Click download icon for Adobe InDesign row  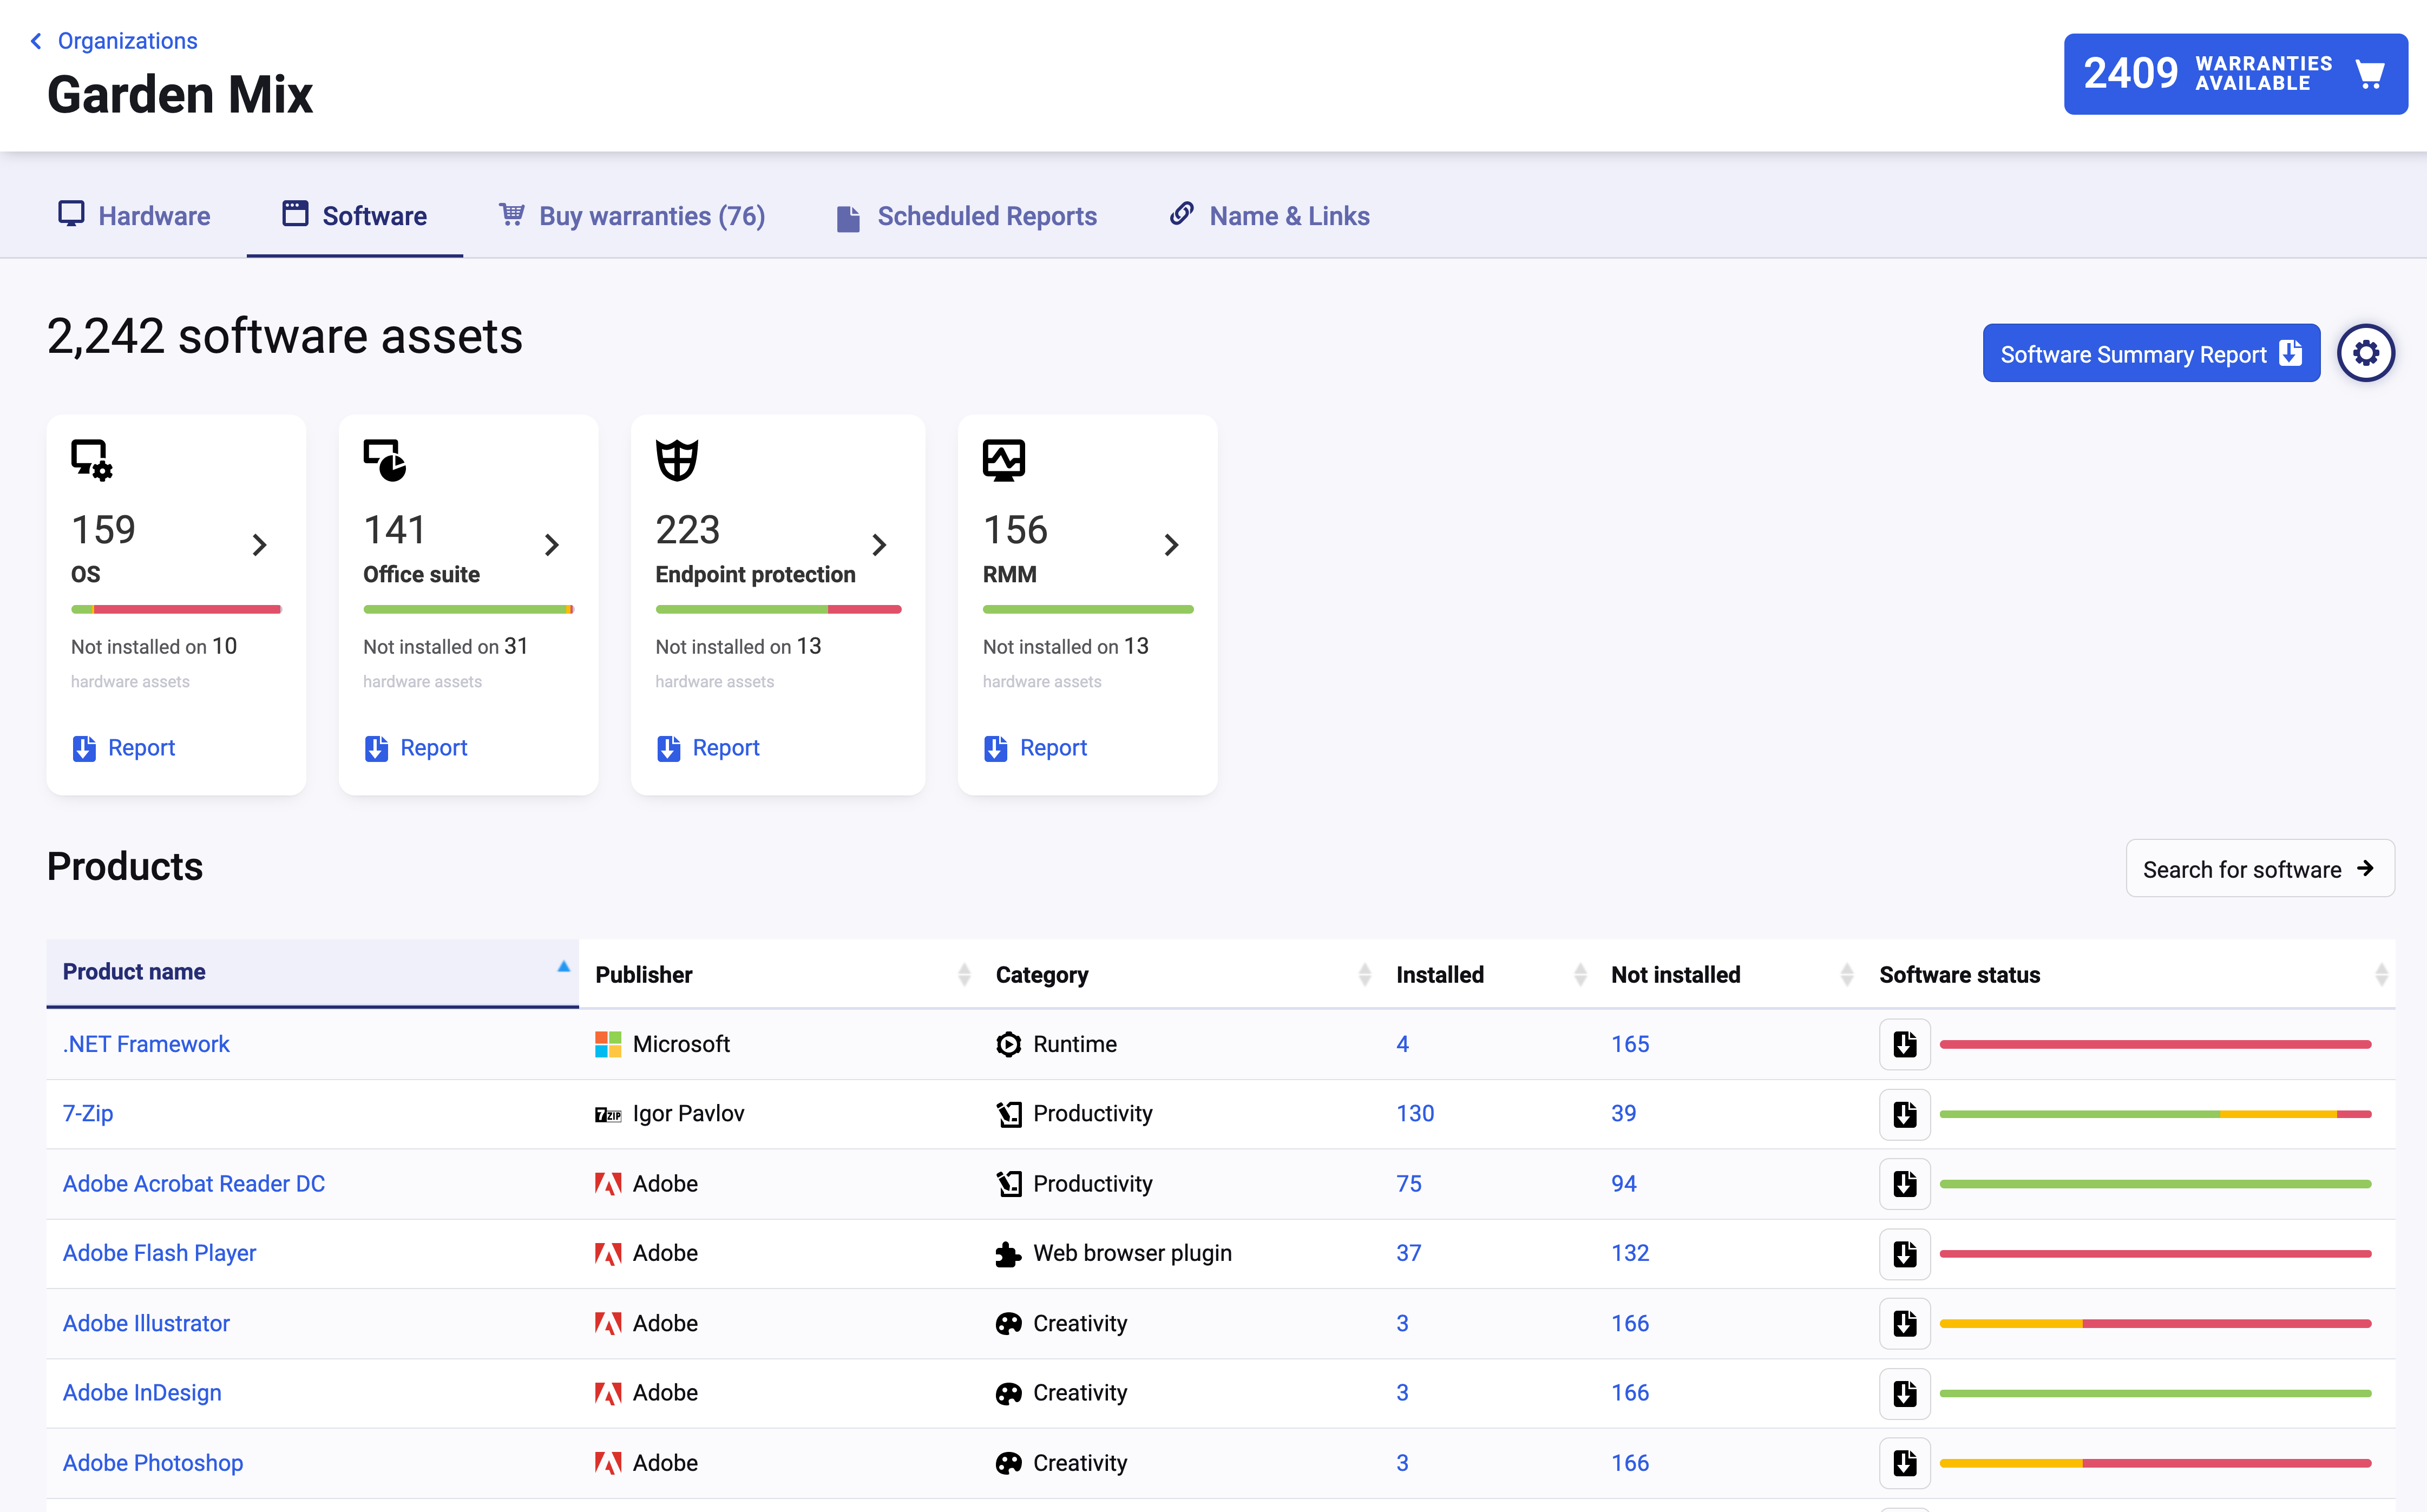click(x=1904, y=1393)
